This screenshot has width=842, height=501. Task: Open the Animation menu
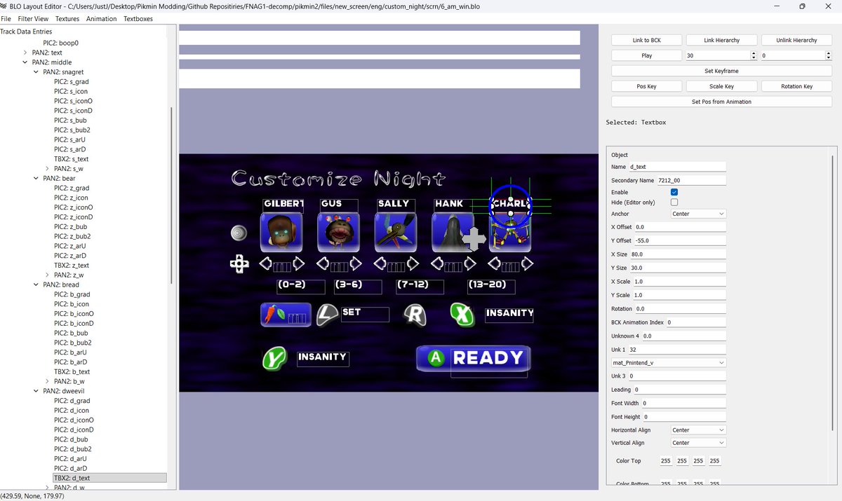coord(102,19)
